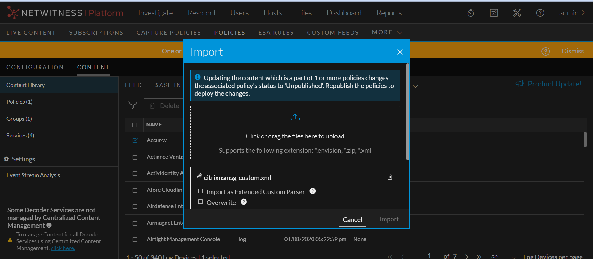This screenshot has width=593, height=259.
Task: Expand the chevron beside the content tabs
Action: pos(415,86)
